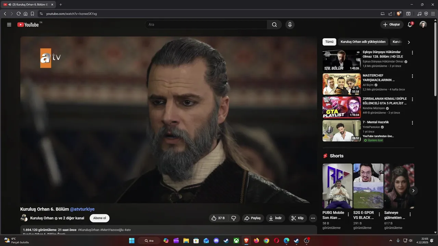Launch Google Chrome from the taskbar
This screenshot has height=246, width=438.
pyautogui.click(x=266, y=241)
